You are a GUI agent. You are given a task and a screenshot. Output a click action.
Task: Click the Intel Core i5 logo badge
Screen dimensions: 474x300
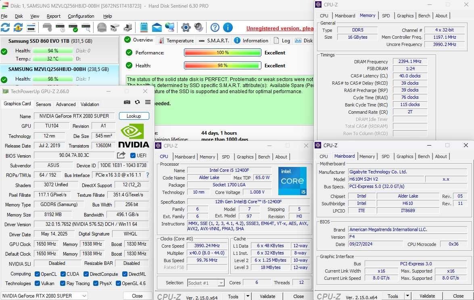click(292, 181)
